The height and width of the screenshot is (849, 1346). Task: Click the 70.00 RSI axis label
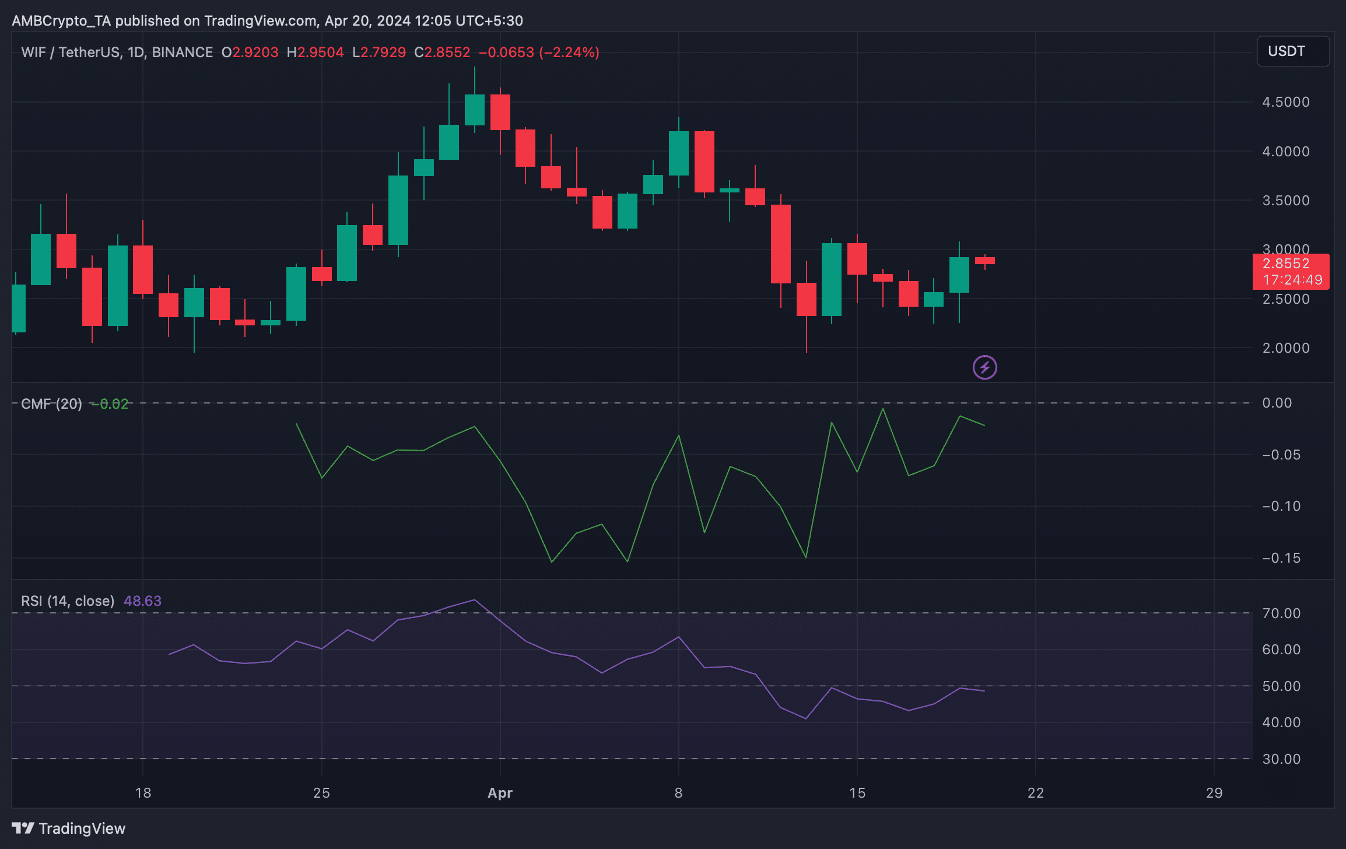[1281, 613]
